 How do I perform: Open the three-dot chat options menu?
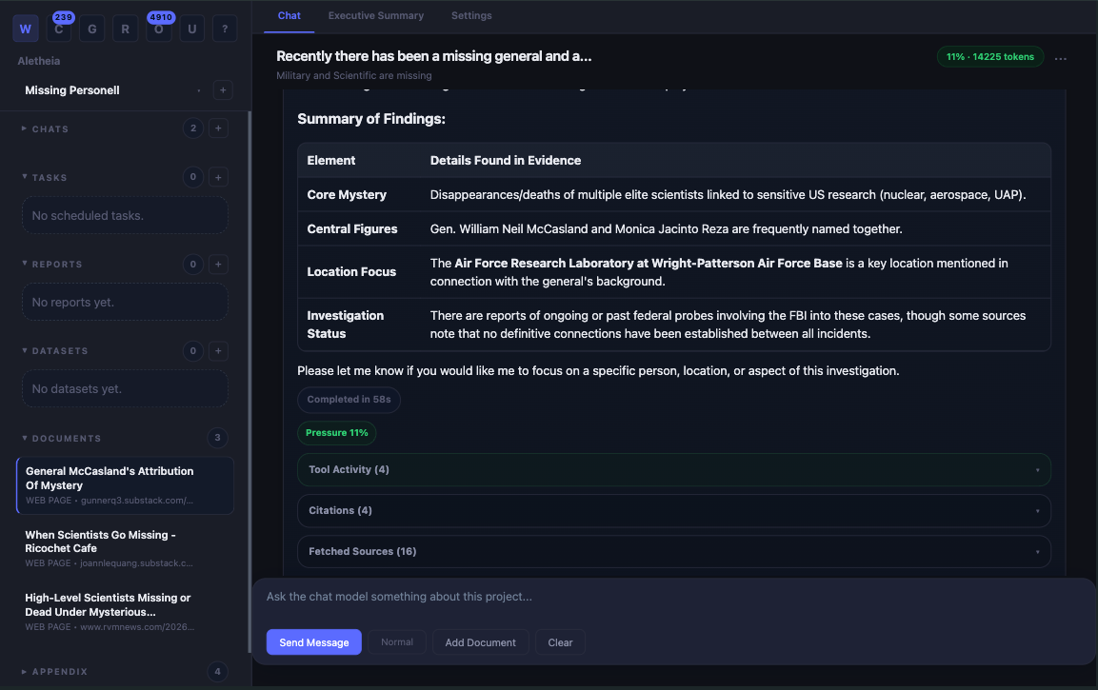pos(1060,58)
